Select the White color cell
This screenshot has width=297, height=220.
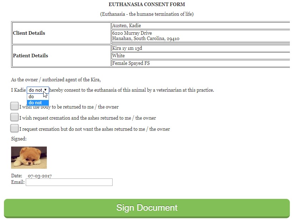(x=201, y=56)
